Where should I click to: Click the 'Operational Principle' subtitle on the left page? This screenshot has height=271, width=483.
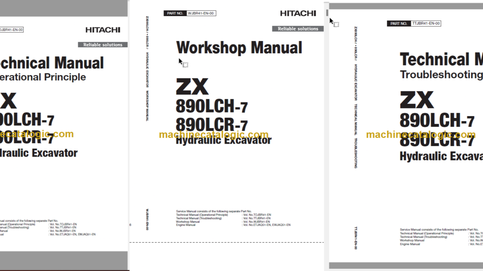point(42,77)
